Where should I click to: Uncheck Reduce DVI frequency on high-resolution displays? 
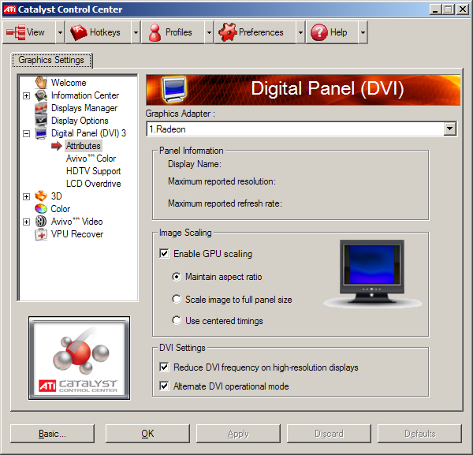click(164, 367)
